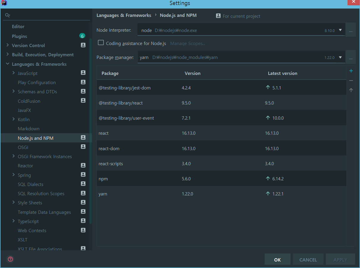
Task: Select the @testing-library/user-event row
Action: click(221, 118)
